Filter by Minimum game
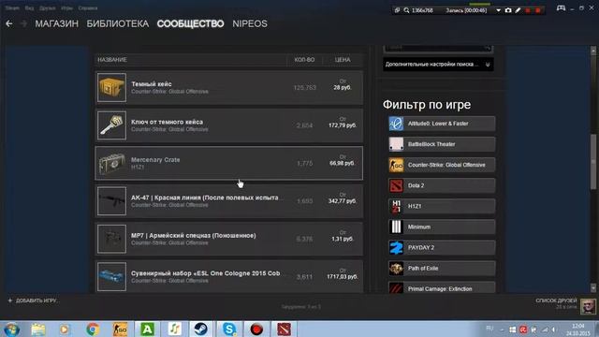 click(442, 227)
